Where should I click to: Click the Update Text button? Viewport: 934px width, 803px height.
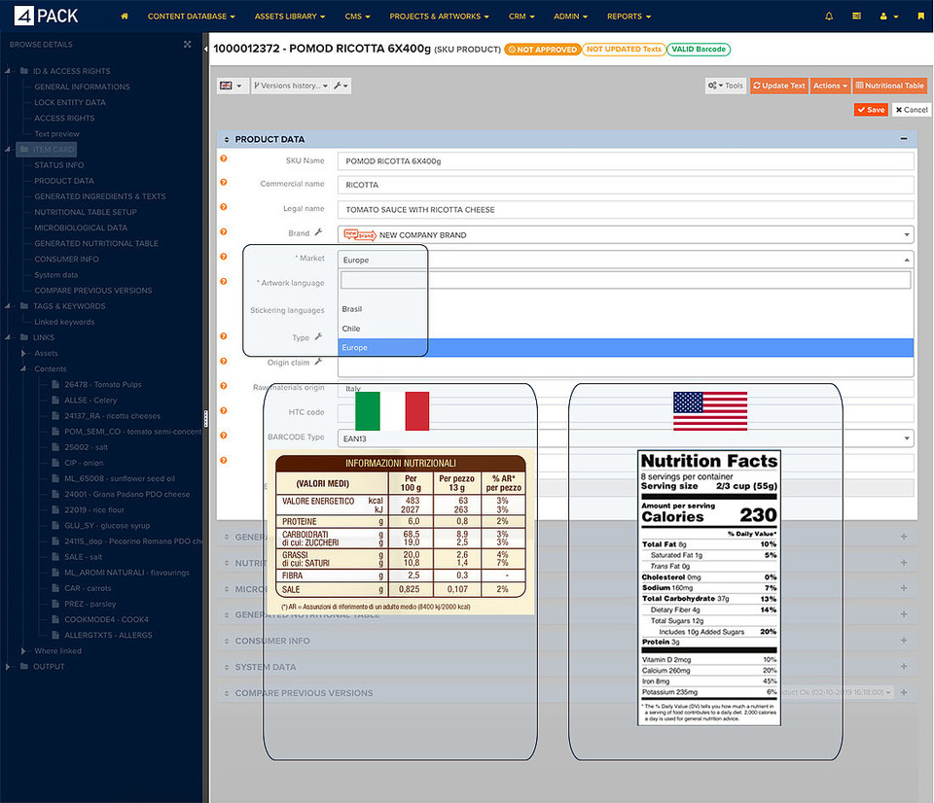(x=778, y=86)
